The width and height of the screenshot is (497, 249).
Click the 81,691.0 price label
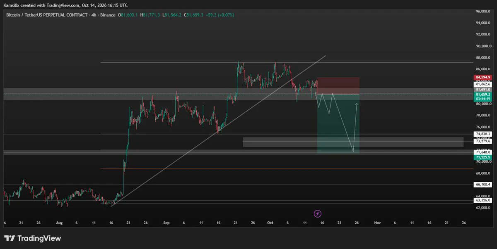coord(483,89)
